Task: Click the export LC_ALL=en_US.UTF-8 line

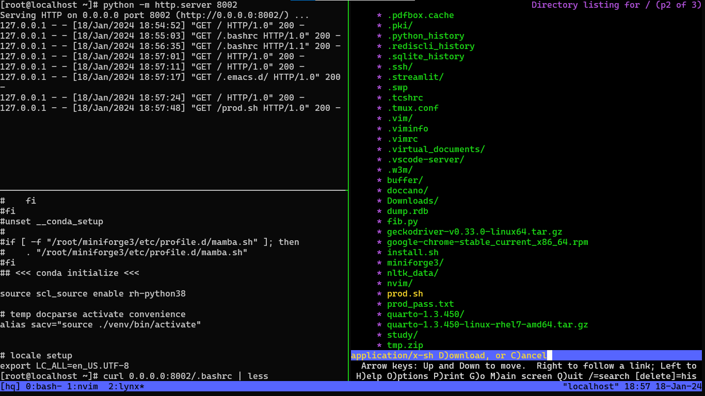Action: (65, 366)
